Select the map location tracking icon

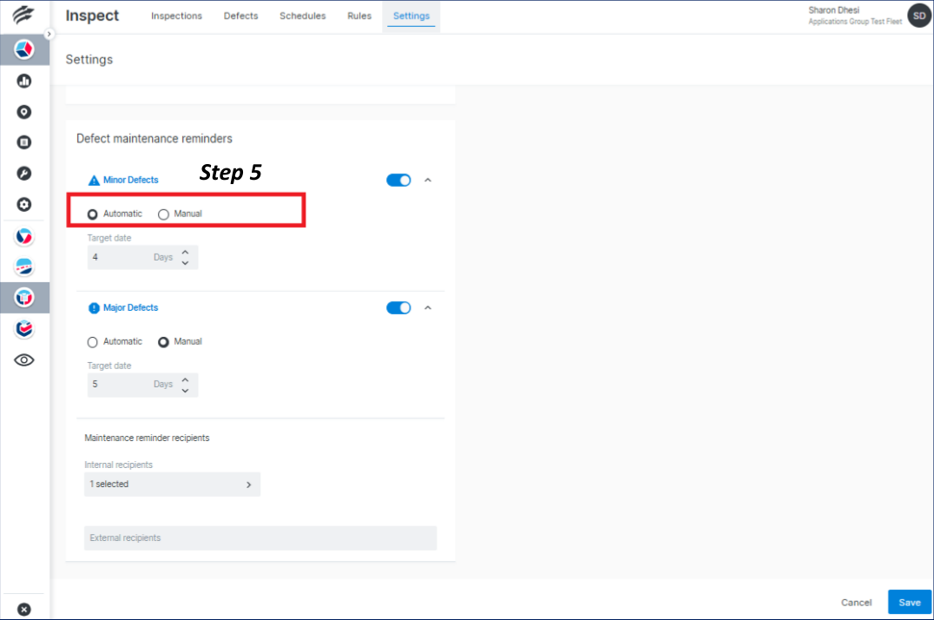pos(23,111)
